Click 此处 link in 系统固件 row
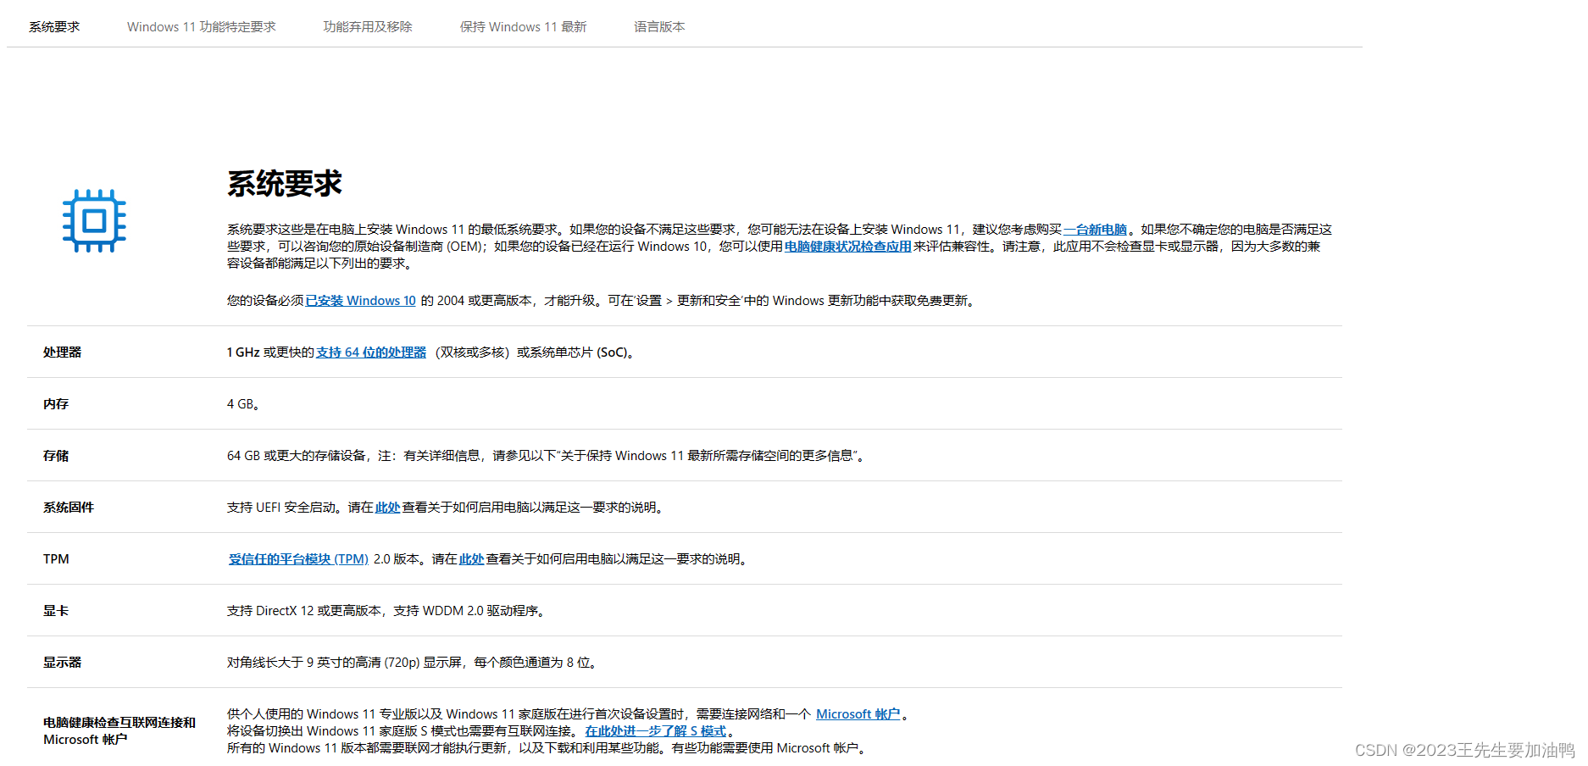Viewport: 1588px width, 766px height. [387, 508]
